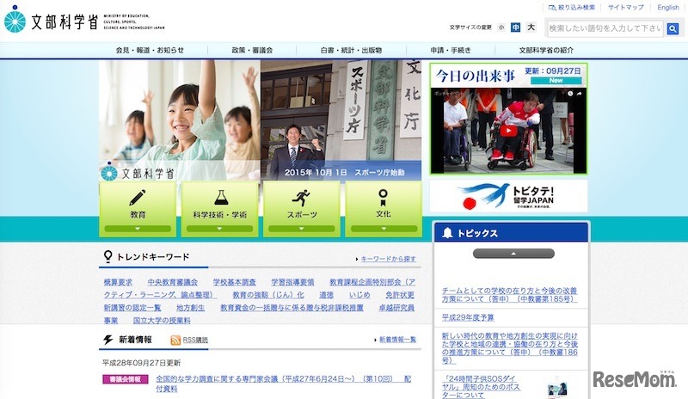This screenshot has height=399, width=688.
Task: Open the 平成29年度予算 topic link
Action: [x=468, y=317]
